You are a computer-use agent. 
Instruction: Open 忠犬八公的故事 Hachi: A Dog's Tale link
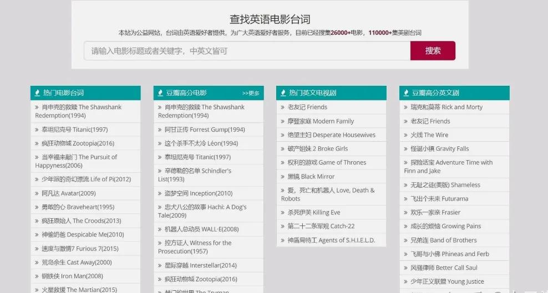point(202,211)
